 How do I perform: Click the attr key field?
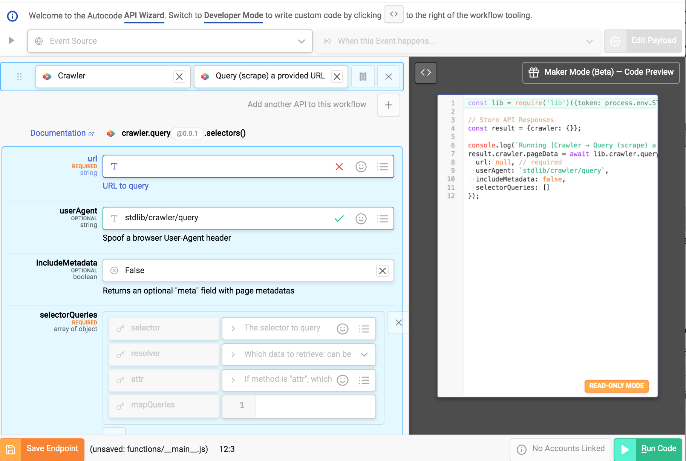[x=164, y=380]
